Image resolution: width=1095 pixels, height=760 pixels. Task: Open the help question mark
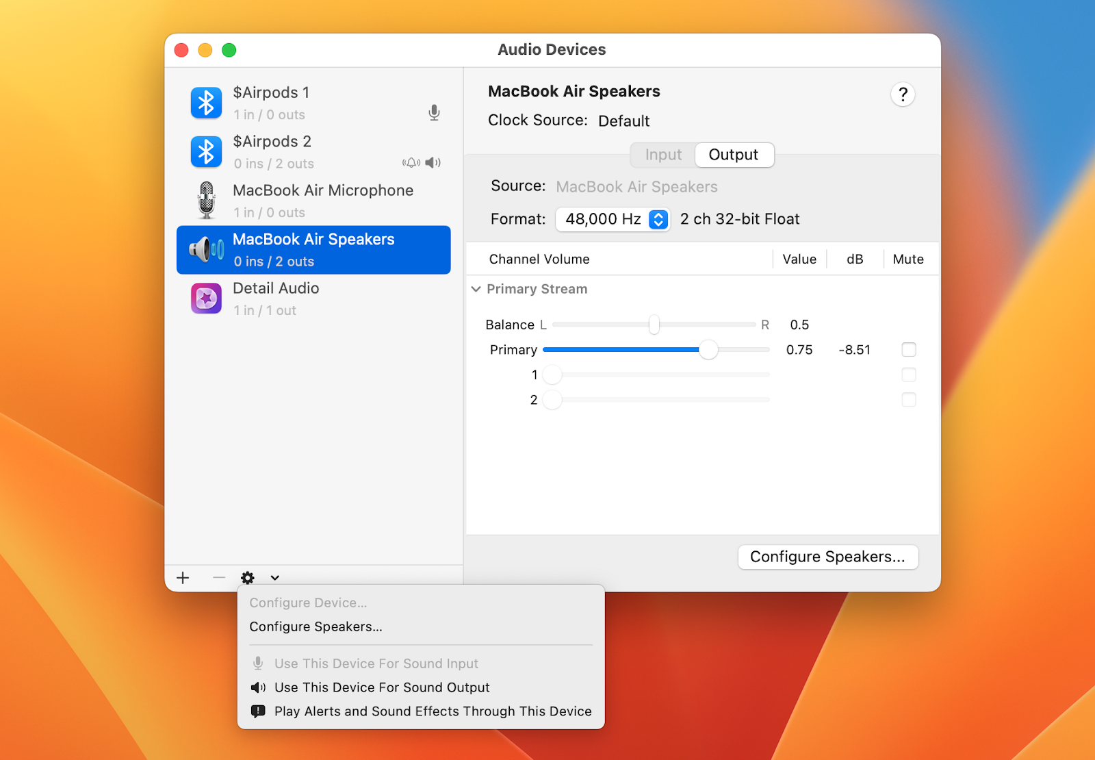[903, 94]
